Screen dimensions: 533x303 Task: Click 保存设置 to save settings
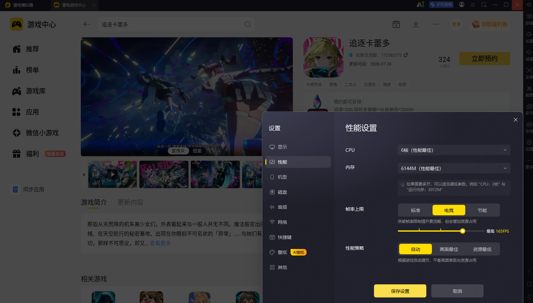point(400,291)
